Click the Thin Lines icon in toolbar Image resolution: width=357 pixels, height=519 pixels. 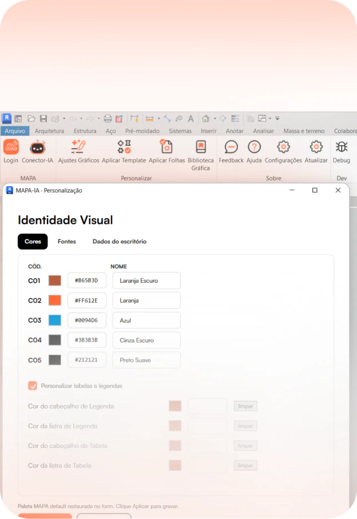235,119
